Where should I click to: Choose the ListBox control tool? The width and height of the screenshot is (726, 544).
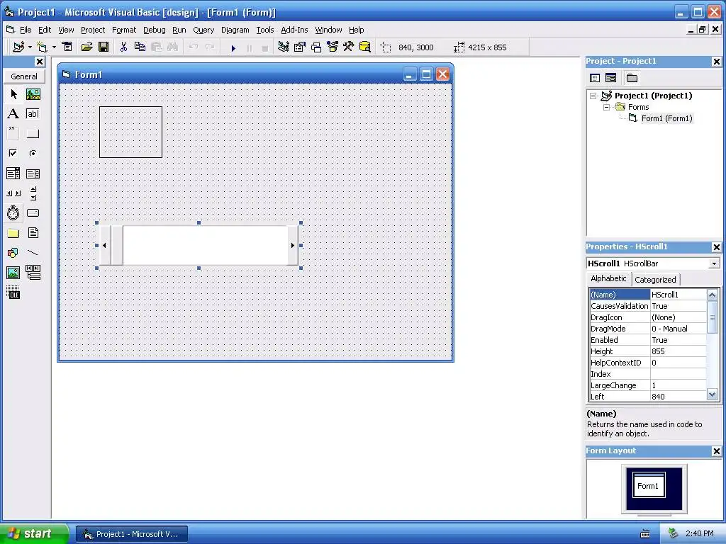[33, 174]
